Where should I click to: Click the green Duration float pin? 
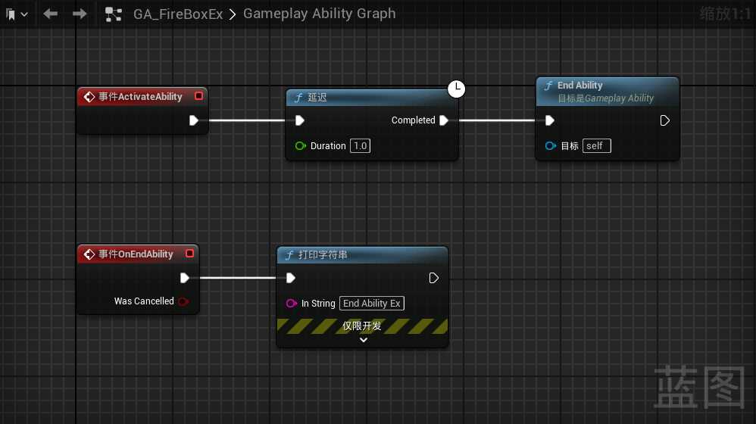click(x=300, y=146)
